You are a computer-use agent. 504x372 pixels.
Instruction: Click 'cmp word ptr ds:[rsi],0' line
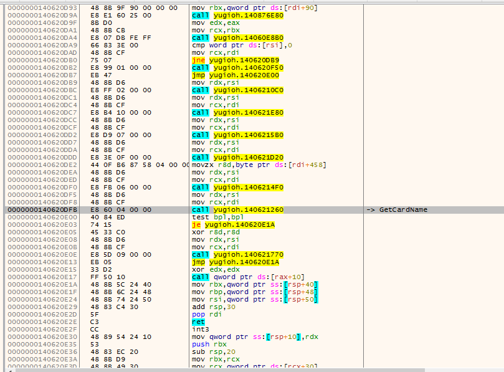[242, 45]
